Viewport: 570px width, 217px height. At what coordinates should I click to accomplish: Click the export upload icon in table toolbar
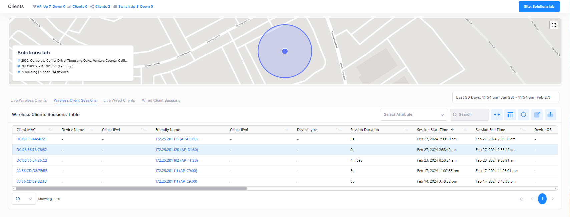tap(550, 115)
